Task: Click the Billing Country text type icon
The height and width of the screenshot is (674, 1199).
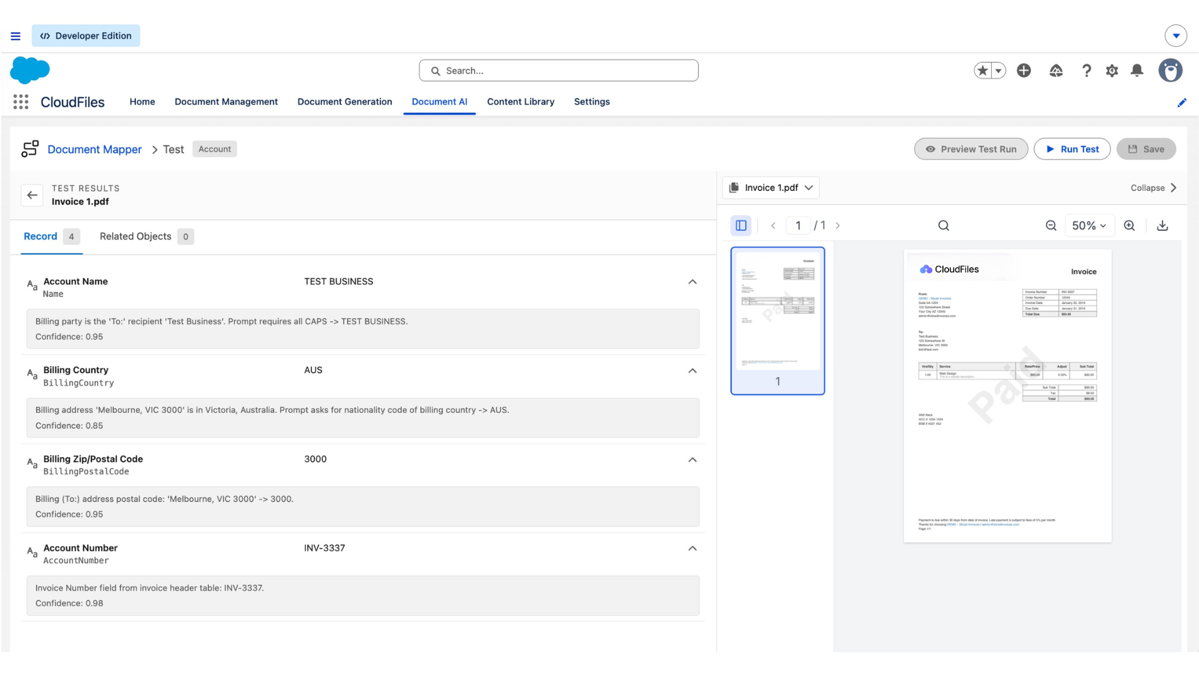Action: point(32,374)
